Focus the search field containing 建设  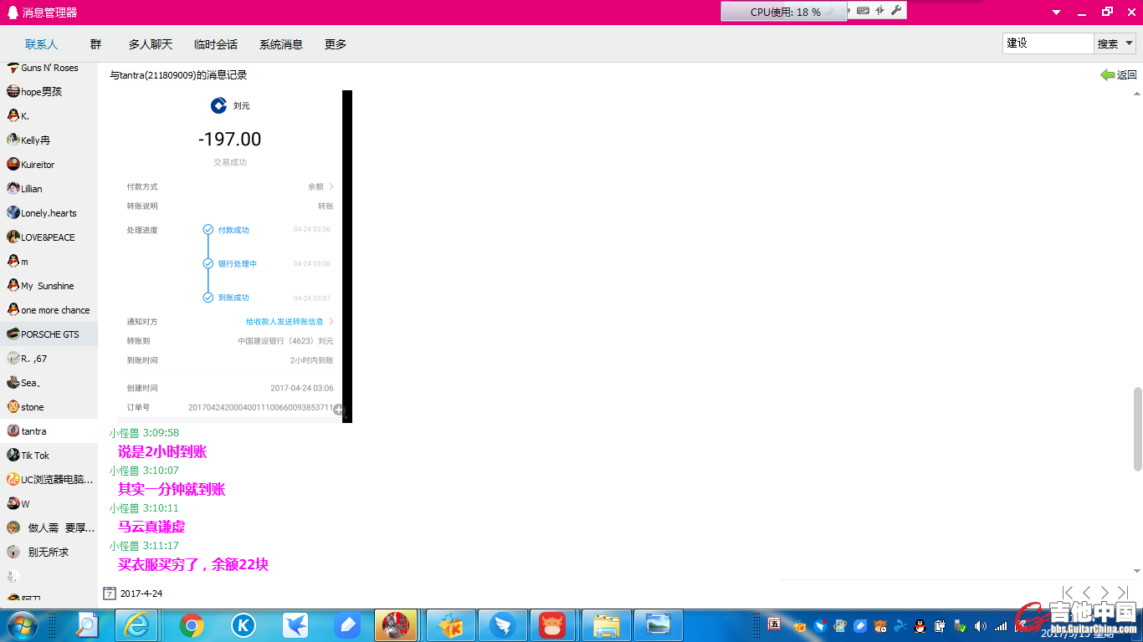pyautogui.click(x=1048, y=43)
